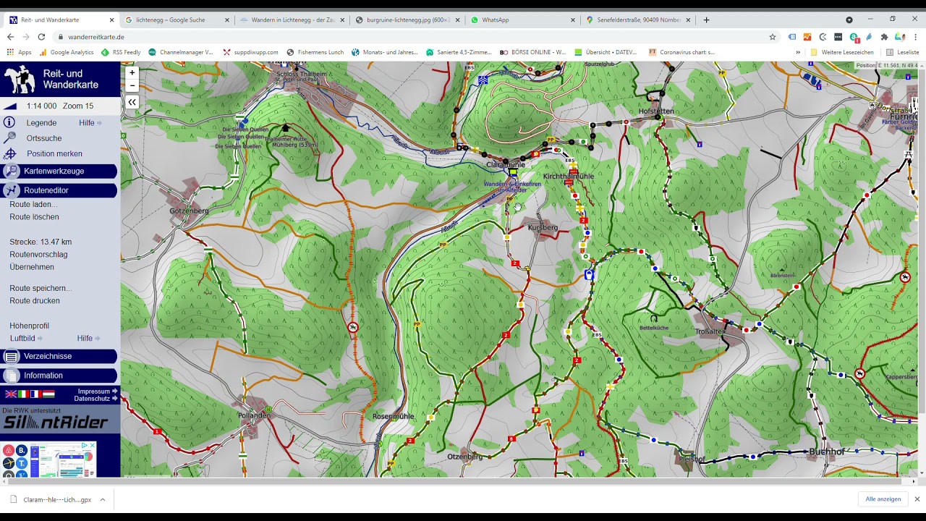Viewport: 926px width, 521px height.
Task: Open Routenvorschlag
Action: tap(38, 255)
